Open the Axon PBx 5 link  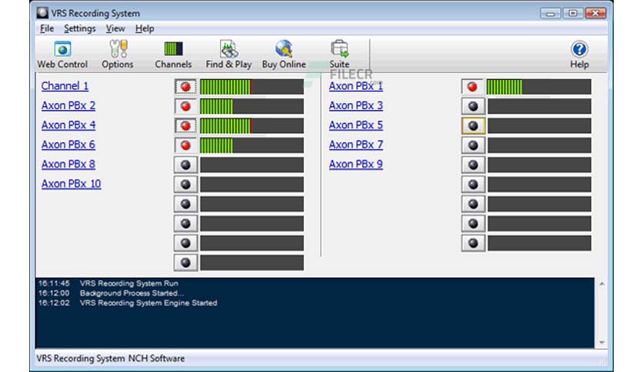pyautogui.click(x=356, y=125)
